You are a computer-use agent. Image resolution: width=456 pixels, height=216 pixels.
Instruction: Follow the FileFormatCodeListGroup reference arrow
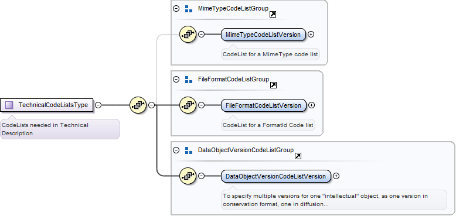[x=273, y=85]
